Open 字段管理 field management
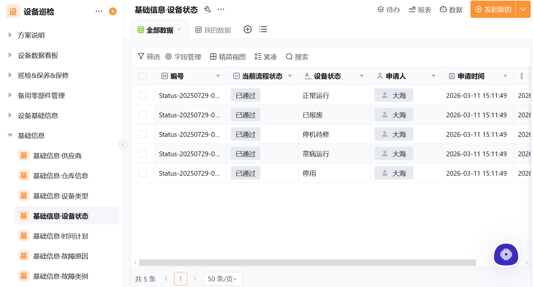 point(184,56)
